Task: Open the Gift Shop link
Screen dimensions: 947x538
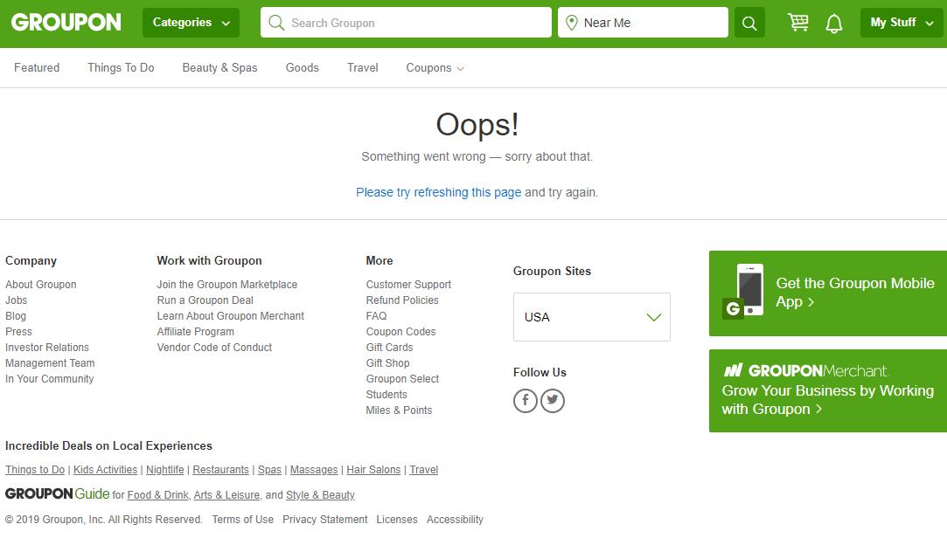Action: coord(387,363)
